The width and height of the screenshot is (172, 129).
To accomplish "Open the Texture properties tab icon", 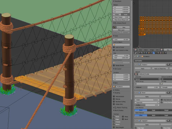I will point(161,53).
